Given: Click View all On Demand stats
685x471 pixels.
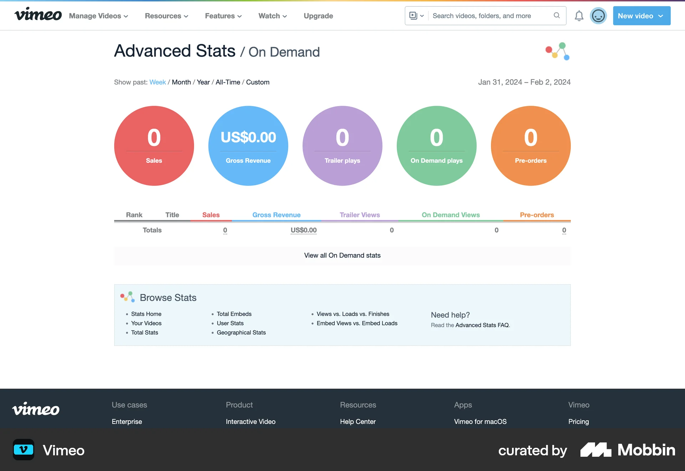Looking at the screenshot, I should pos(342,255).
